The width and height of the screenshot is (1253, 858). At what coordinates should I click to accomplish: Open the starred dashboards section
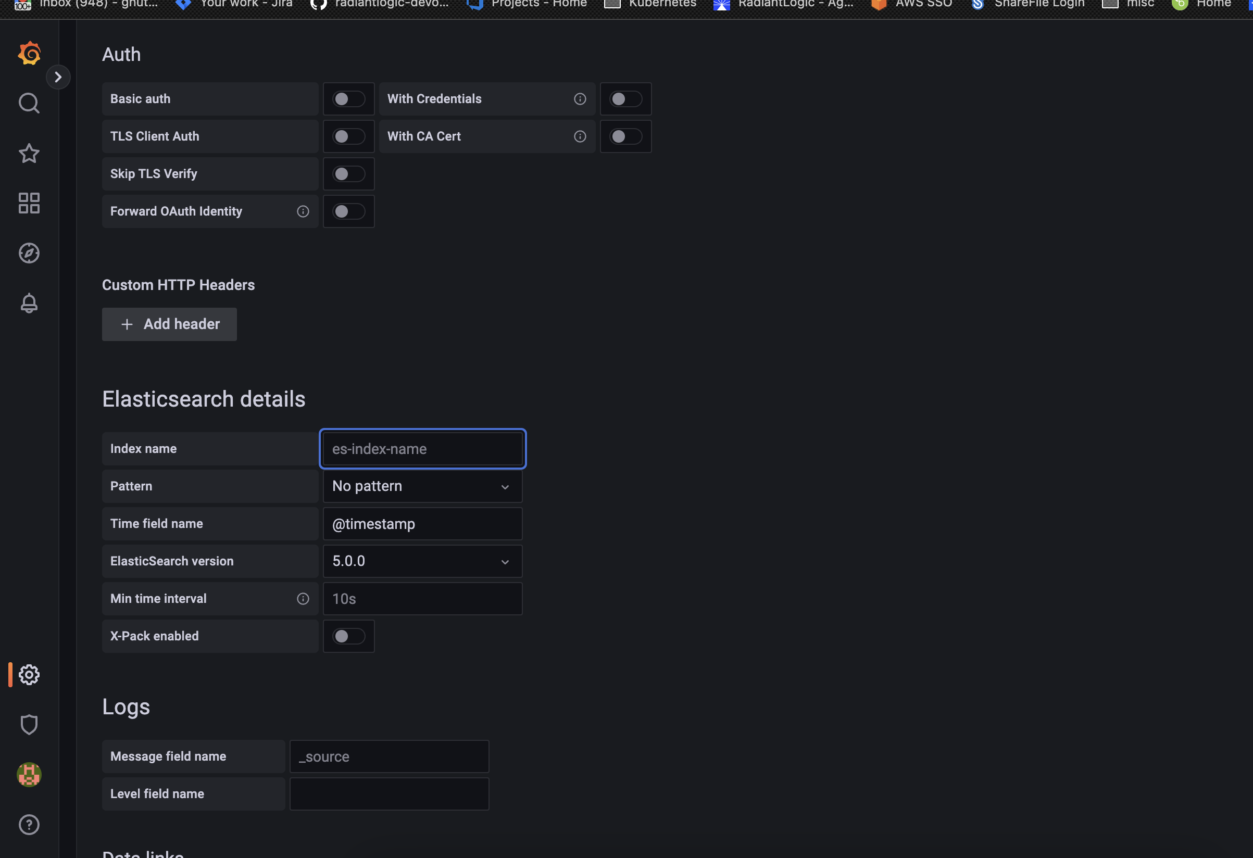tap(29, 154)
